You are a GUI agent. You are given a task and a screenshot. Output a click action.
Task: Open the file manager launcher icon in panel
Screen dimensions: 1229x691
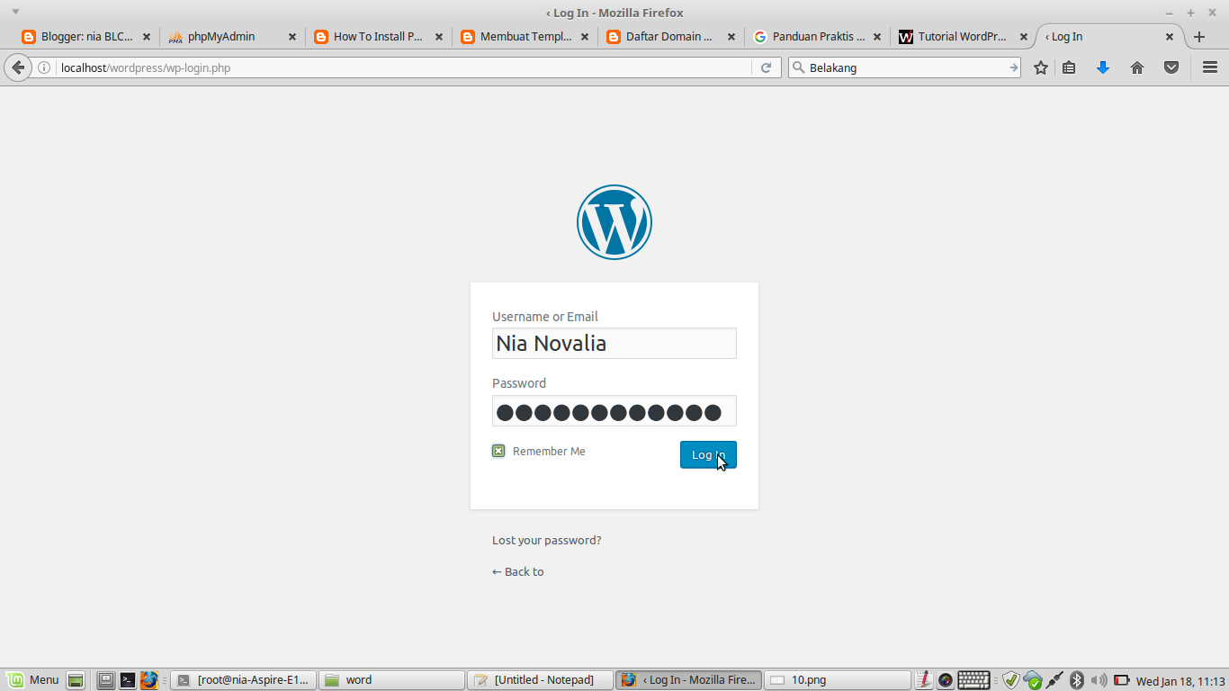tap(106, 680)
